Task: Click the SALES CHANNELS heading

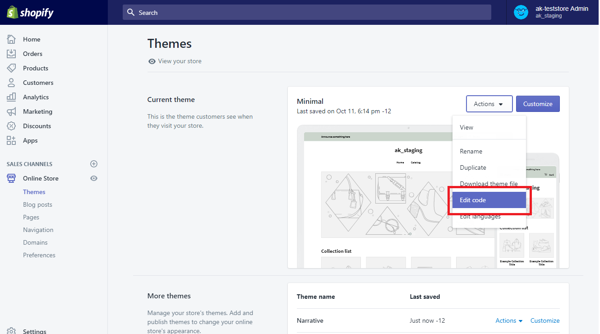Action: point(29,164)
